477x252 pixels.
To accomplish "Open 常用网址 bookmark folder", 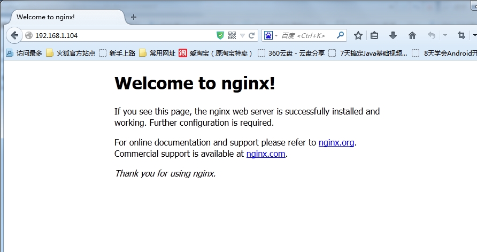I will pos(157,54).
